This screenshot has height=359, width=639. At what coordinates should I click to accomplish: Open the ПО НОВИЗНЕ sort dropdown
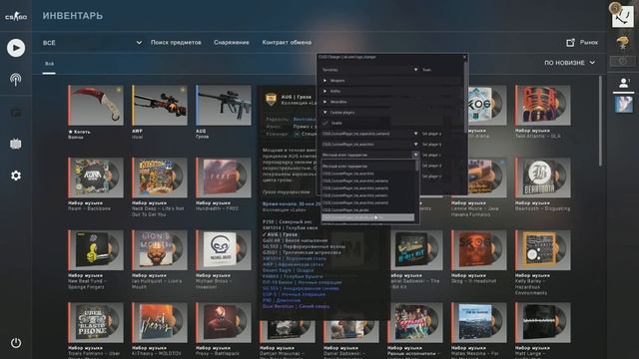pos(570,63)
